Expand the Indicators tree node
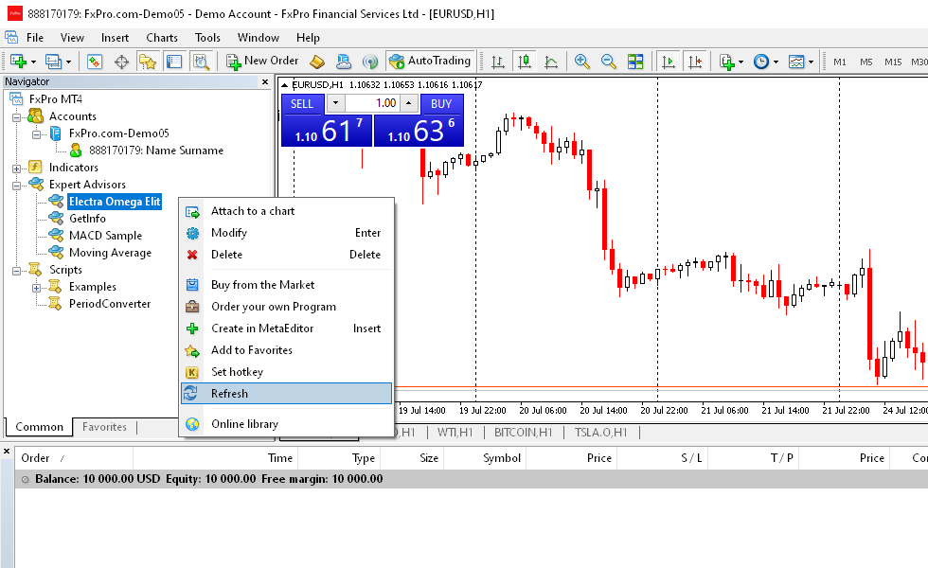Viewport: 928px width, 568px height. click(17, 169)
